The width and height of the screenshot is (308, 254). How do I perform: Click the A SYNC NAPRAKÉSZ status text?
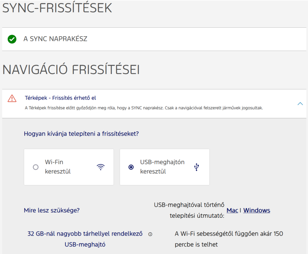[55, 39]
